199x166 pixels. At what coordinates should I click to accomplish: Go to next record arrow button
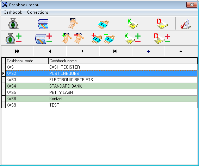click(83, 51)
